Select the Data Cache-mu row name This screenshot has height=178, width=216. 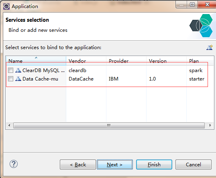click(x=40, y=79)
